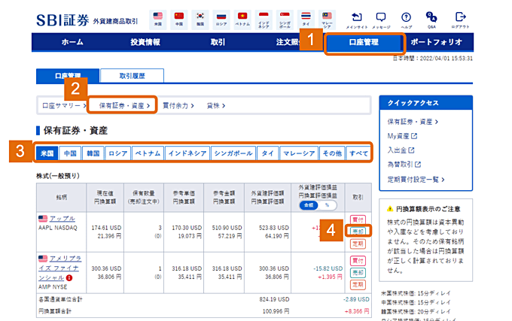The width and height of the screenshot is (512, 321).
Task: Open ホーム in main navigation
Action: coord(72,42)
